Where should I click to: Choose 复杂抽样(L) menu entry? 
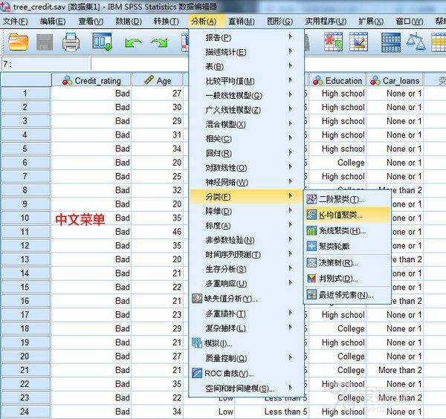pos(245,328)
